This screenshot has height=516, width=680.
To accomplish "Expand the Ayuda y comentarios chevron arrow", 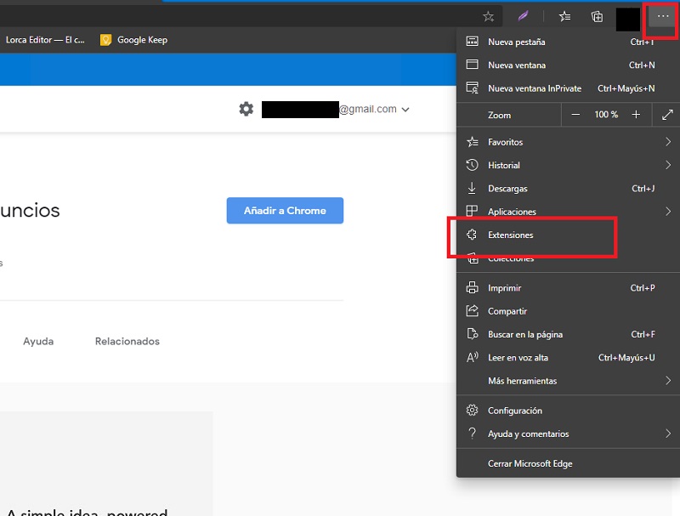I will (x=668, y=434).
